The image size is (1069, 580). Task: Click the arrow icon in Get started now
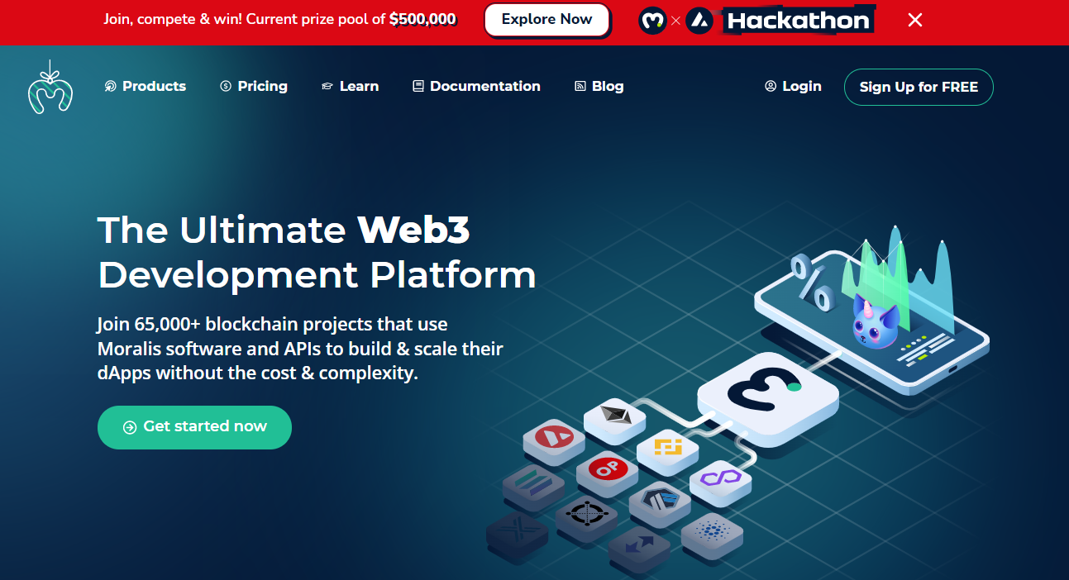130,427
